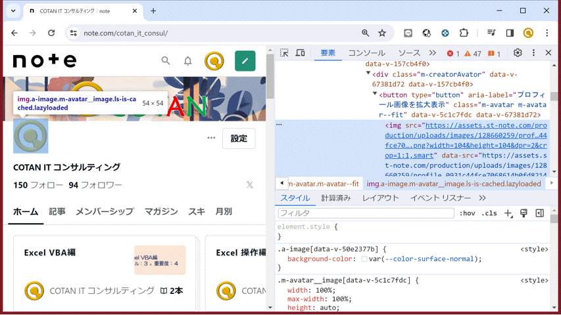Switch to the コンソール DevTools tab
Screen dimensions: 561x315
[x=367, y=53]
